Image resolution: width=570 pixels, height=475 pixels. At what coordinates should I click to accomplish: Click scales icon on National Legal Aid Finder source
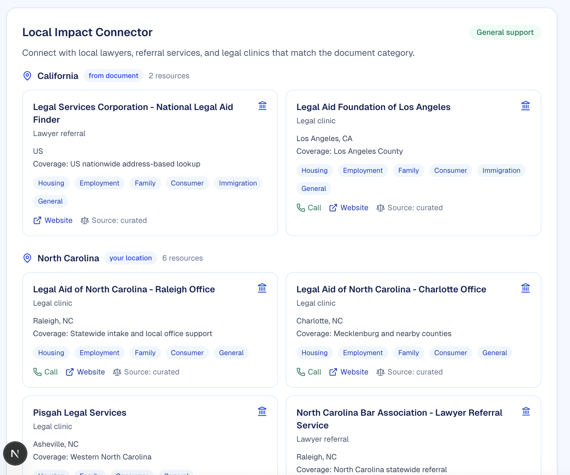click(x=84, y=220)
